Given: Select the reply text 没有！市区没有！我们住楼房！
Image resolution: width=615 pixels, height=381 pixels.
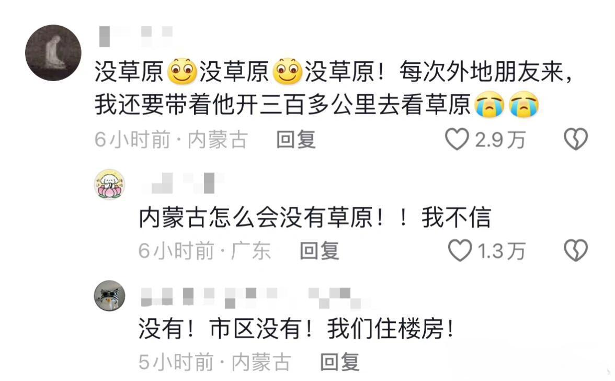Looking at the screenshot, I should [x=297, y=329].
